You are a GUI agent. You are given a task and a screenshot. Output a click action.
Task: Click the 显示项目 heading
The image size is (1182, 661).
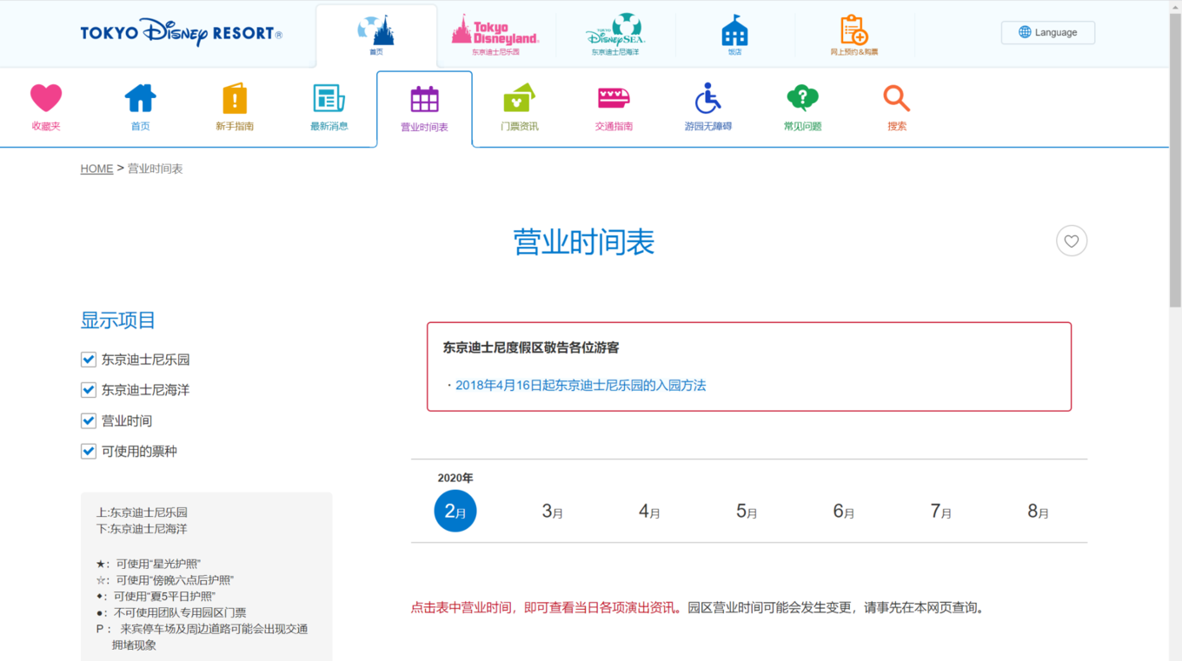click(118, 321)
